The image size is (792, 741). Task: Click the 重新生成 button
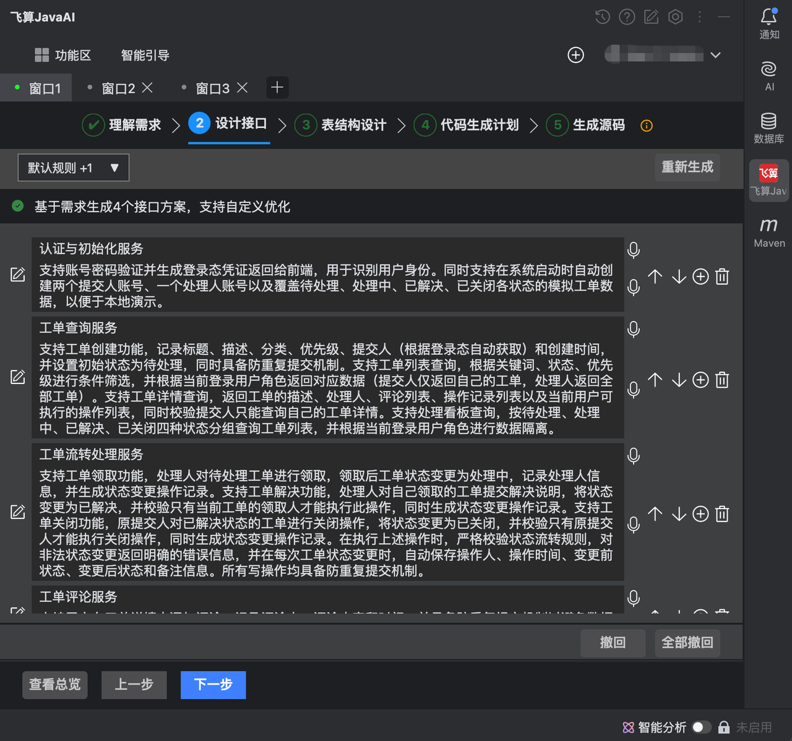point(687,167)
